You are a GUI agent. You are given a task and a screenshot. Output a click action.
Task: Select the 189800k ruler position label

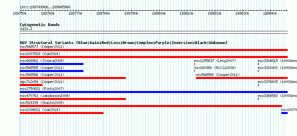pos(159,13)
